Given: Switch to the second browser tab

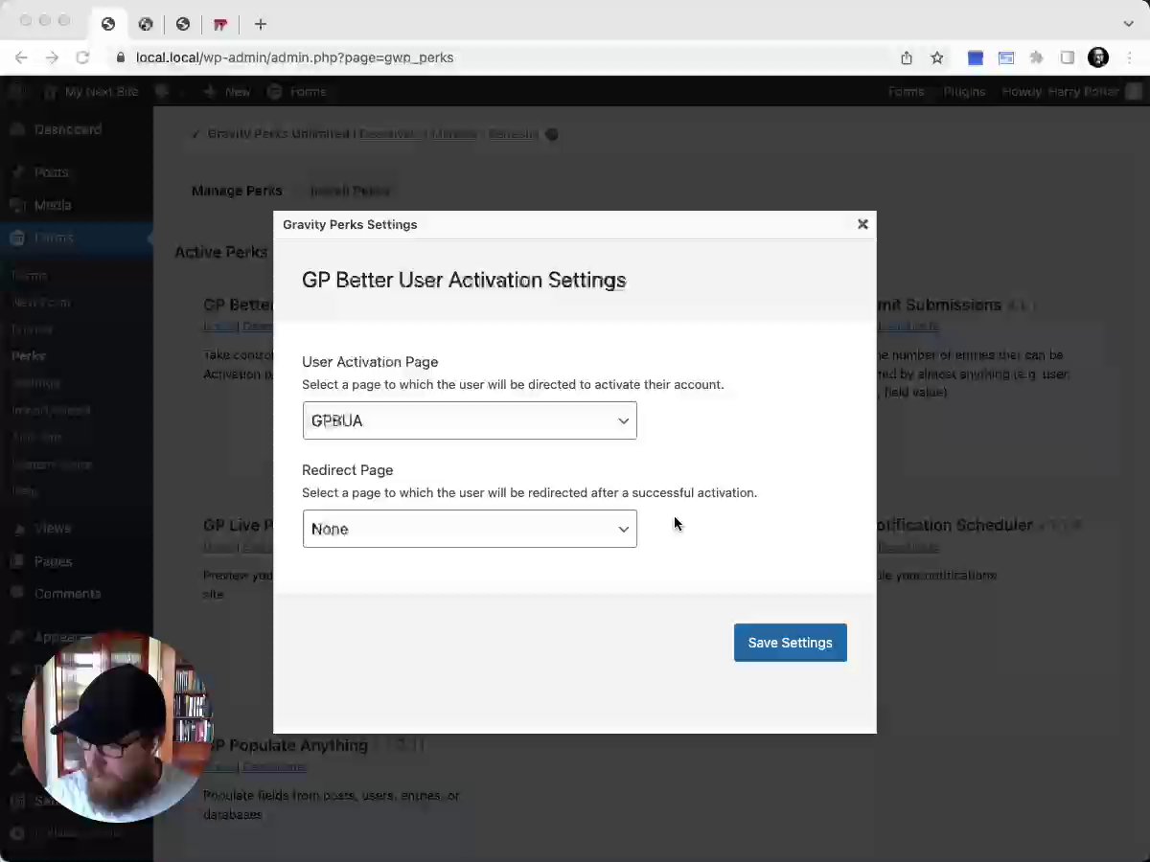Looking at the screenshot, I should coord(146,24).
